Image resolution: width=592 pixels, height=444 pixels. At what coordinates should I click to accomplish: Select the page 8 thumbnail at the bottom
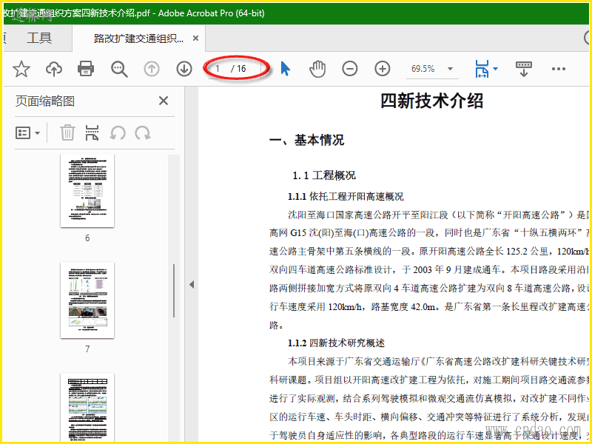87,408
